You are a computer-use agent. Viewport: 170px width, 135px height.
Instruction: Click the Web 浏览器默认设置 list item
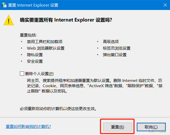(x=46, y=48)
